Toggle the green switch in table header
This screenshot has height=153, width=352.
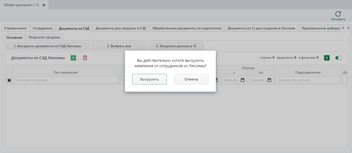point(339,58)
